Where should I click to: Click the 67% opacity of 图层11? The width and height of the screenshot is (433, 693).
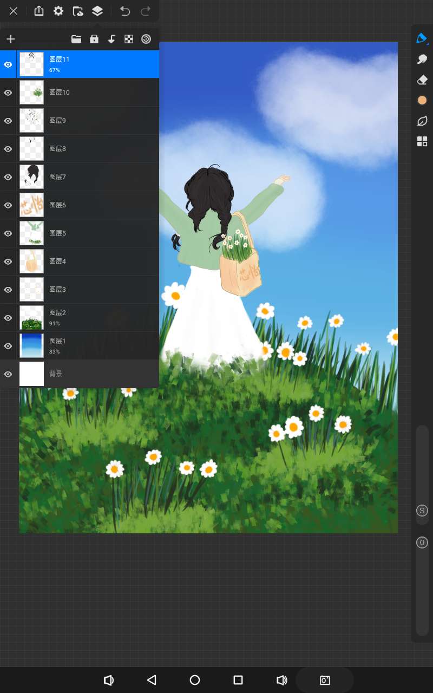[x=54, y=70]
